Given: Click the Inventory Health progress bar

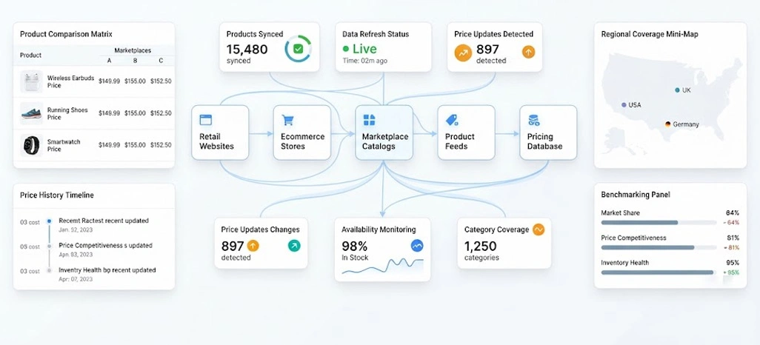Looking at the screenshot, I should tap(659, 272).
